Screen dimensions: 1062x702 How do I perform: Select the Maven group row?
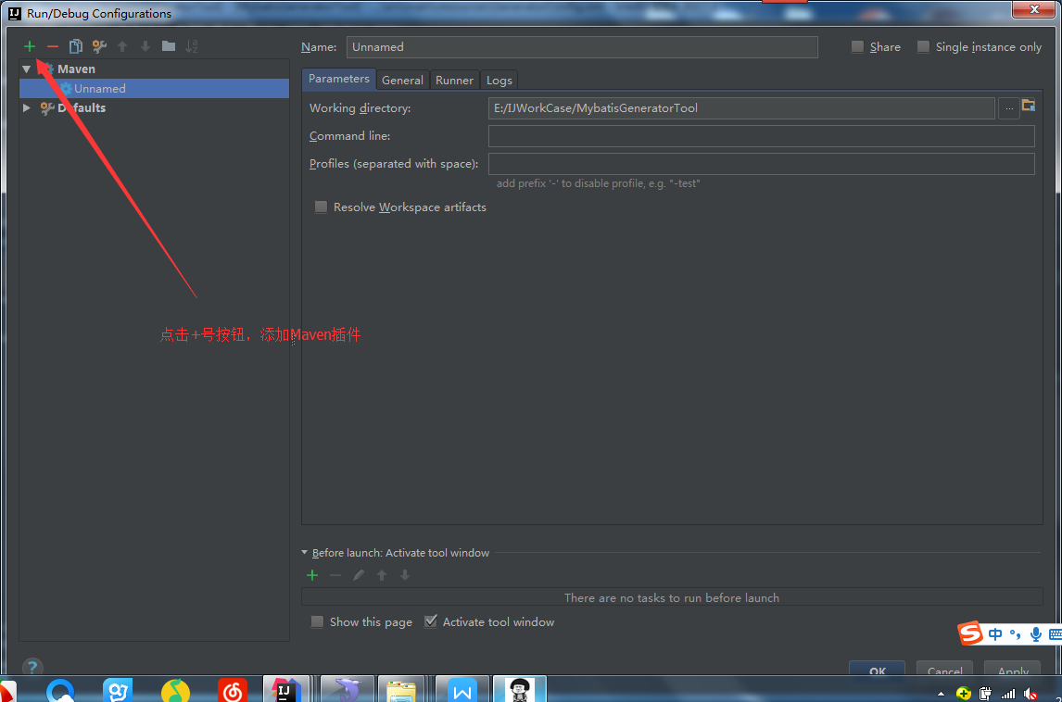[x=155, y=69]
